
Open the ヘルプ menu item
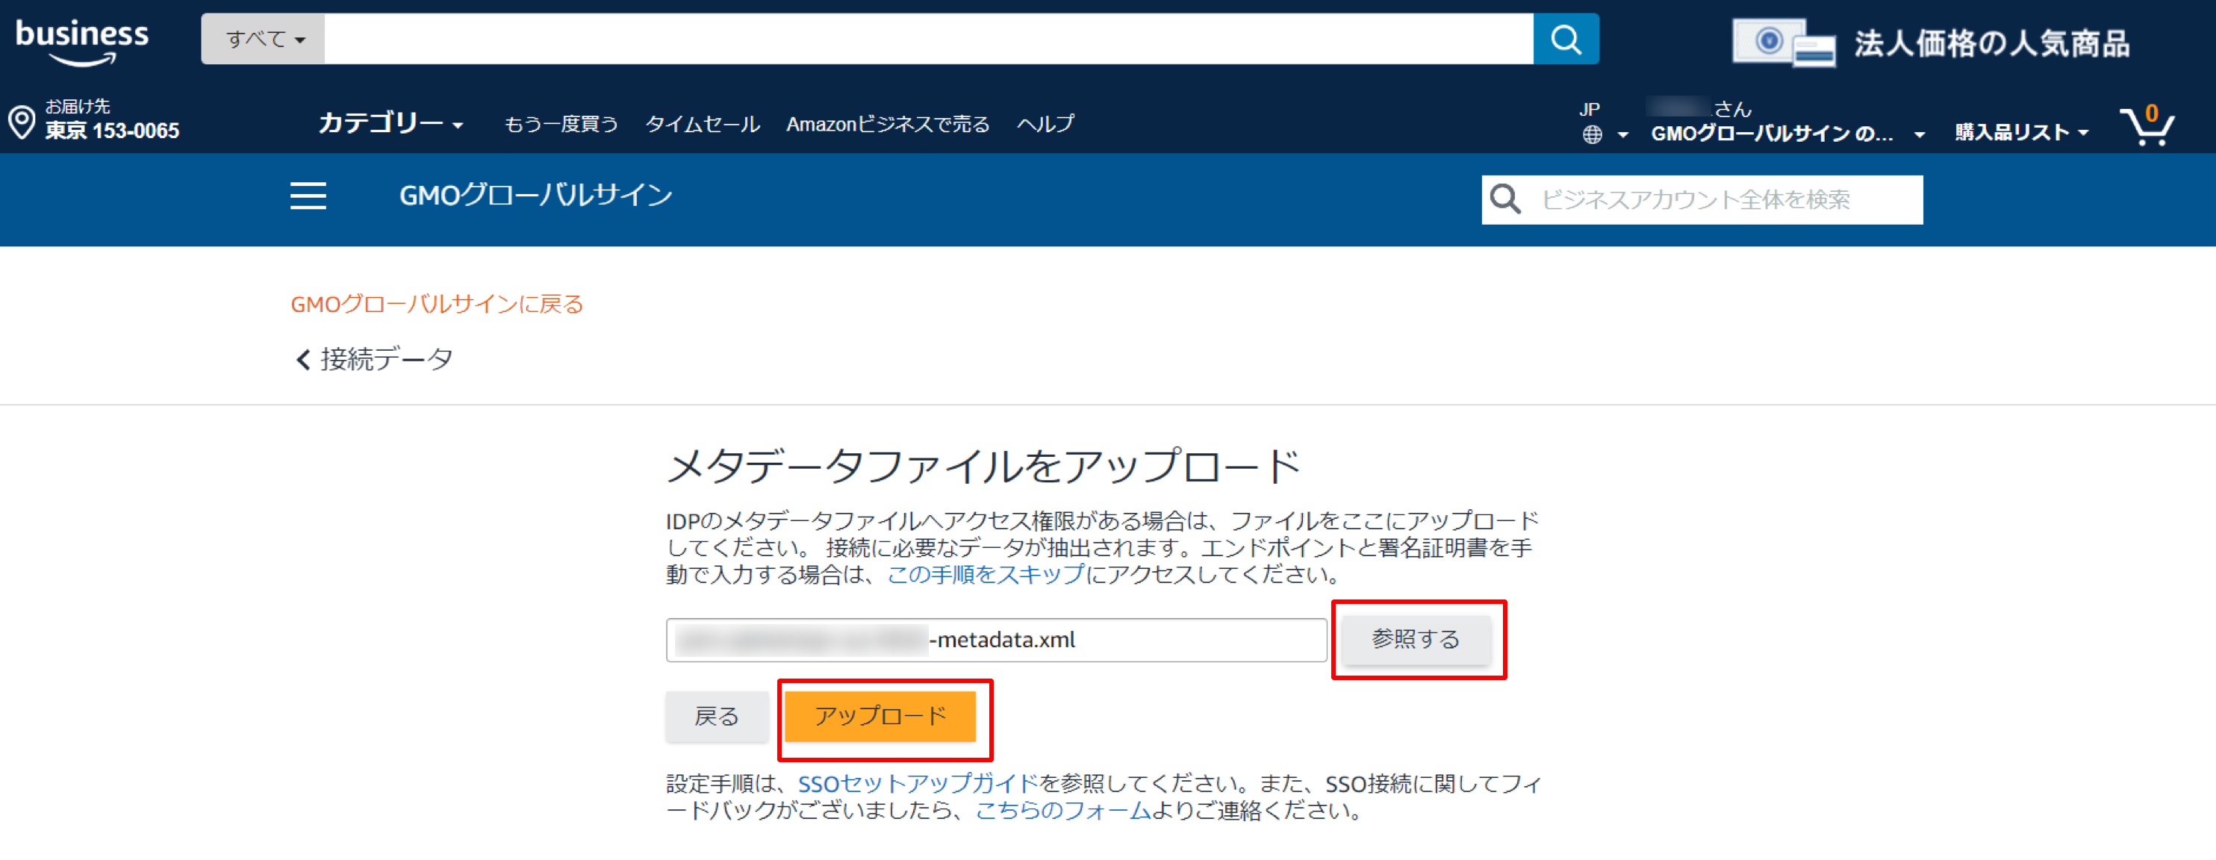click(1045, 124)
